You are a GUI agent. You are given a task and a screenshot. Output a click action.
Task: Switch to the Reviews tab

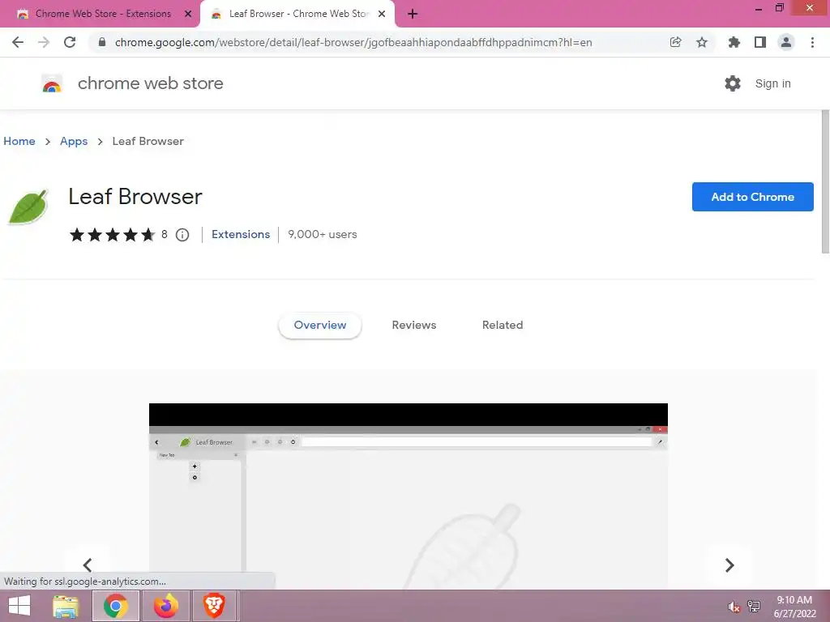(414, 326)
